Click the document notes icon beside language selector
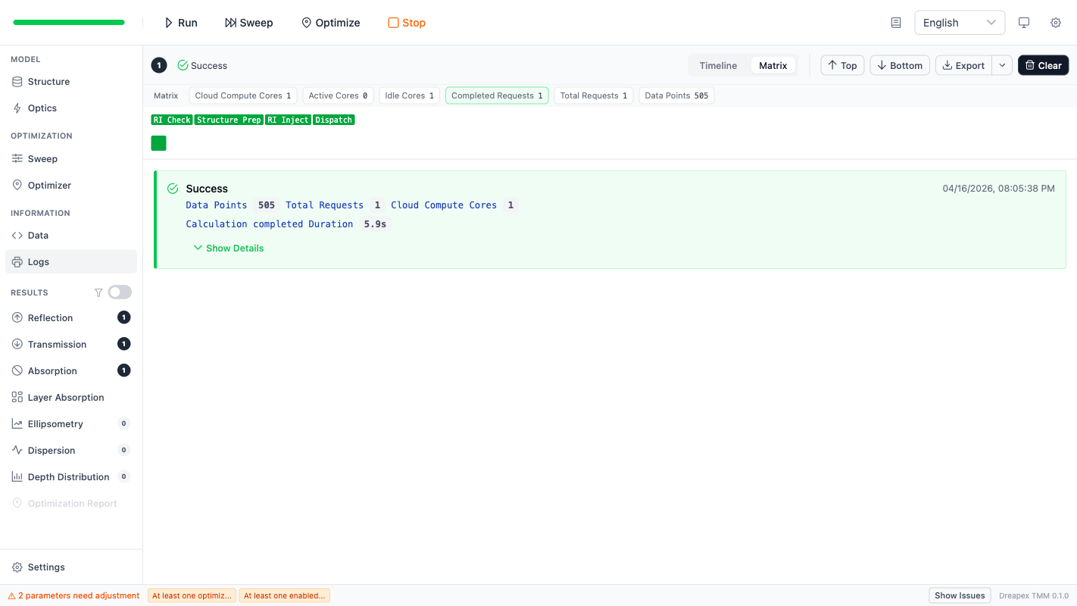The image size is (1077, 606). tap(896, 23)
